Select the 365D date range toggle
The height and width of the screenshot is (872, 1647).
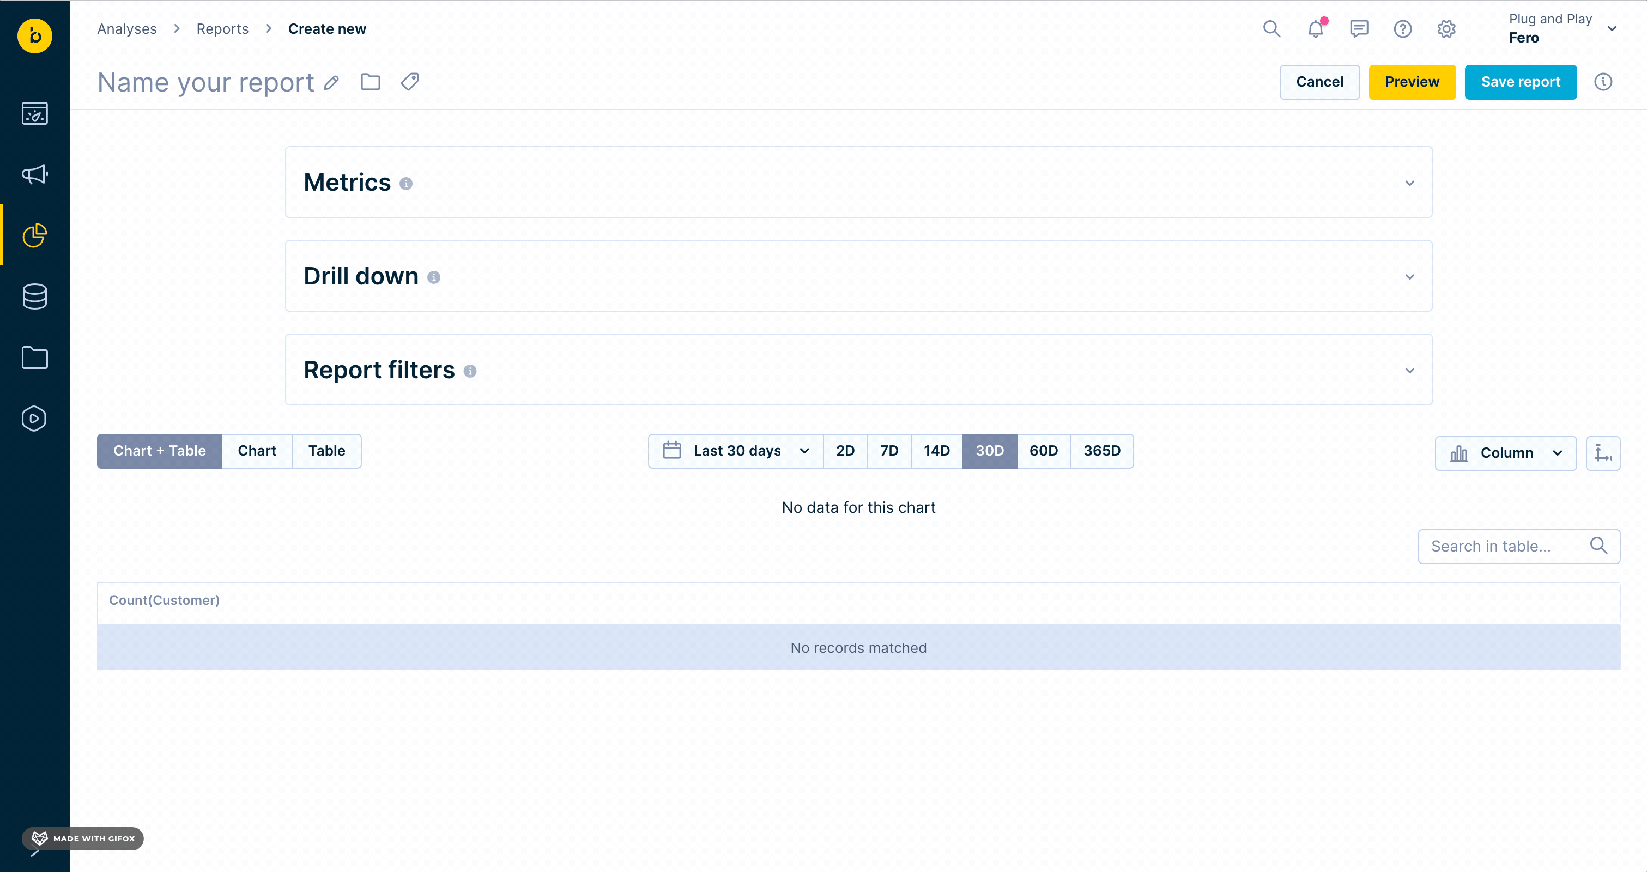pos(1101,451)
